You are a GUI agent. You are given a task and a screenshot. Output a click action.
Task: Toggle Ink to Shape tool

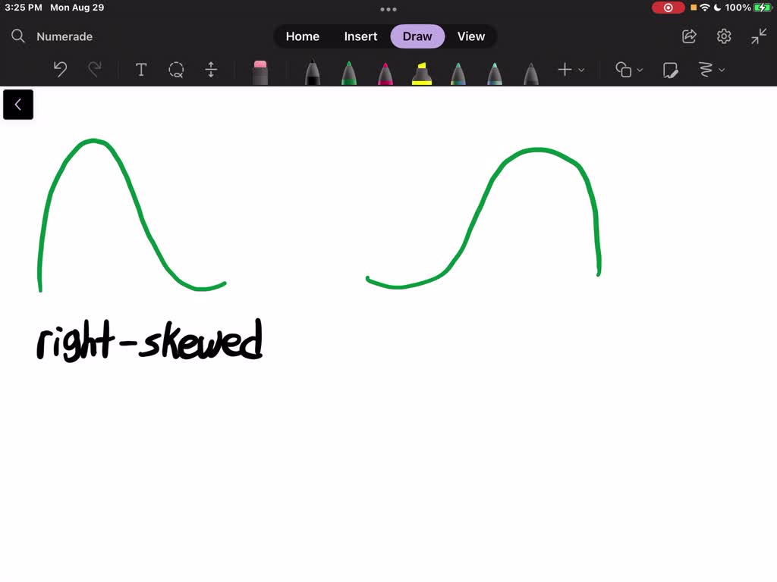pyautogui.click(x=671, y=70)
